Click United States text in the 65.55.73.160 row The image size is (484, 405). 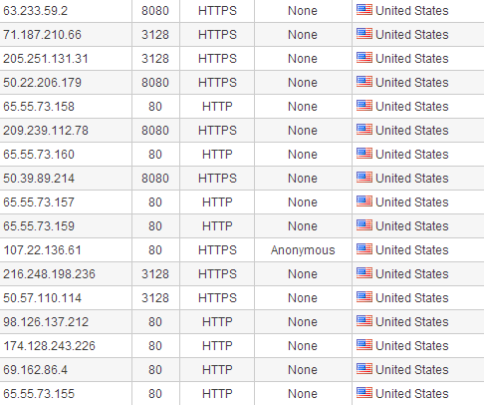412,155
